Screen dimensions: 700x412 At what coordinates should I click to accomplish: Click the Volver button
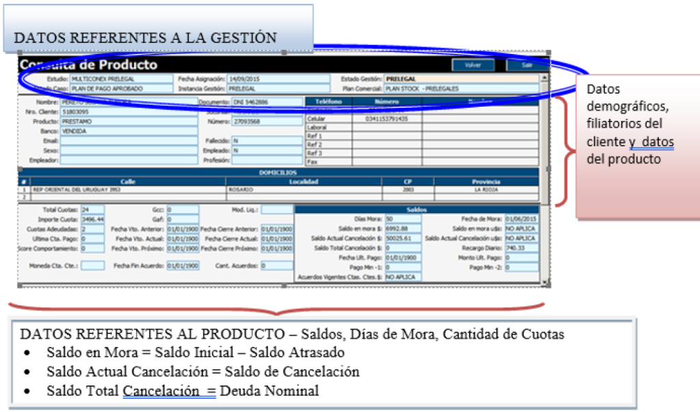(x=472, y=66)
